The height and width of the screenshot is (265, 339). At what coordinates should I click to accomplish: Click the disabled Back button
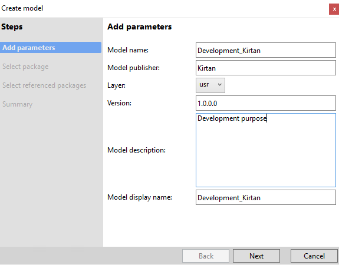(x=206, y=256)
